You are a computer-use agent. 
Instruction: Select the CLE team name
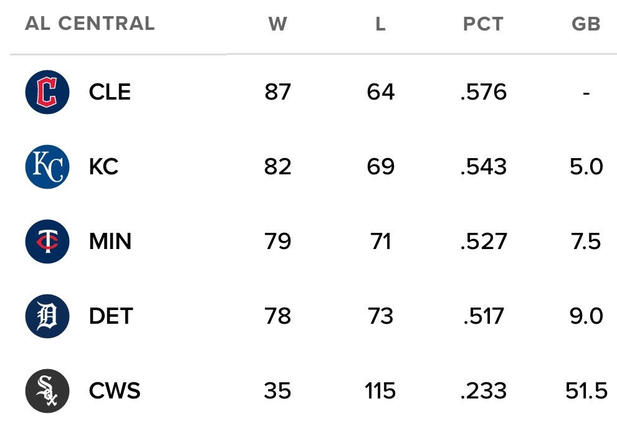pyautogui.click(x=110, y=92)
